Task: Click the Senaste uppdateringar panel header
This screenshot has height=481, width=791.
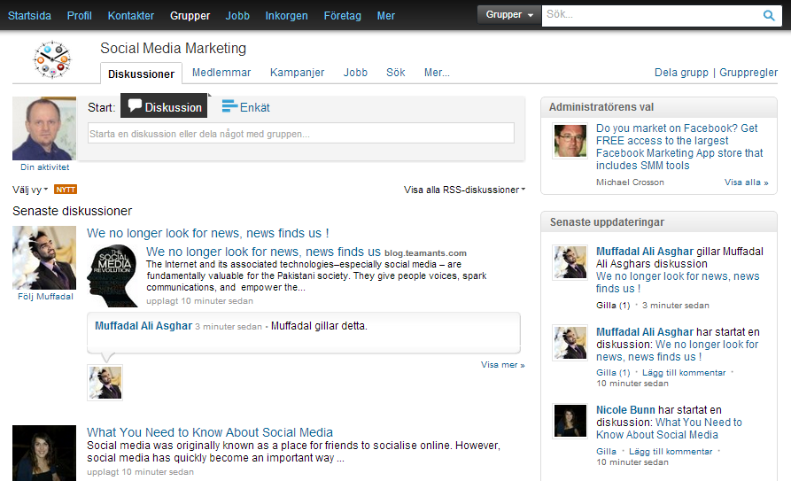Action: 659,222
